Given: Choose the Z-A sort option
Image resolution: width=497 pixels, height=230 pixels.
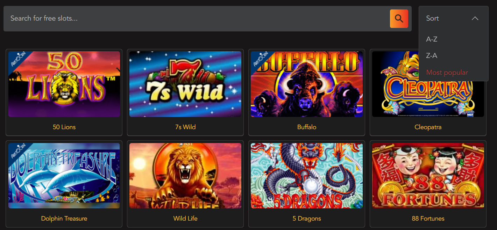Looking at the screenshot, I should (x=432, y=56).
